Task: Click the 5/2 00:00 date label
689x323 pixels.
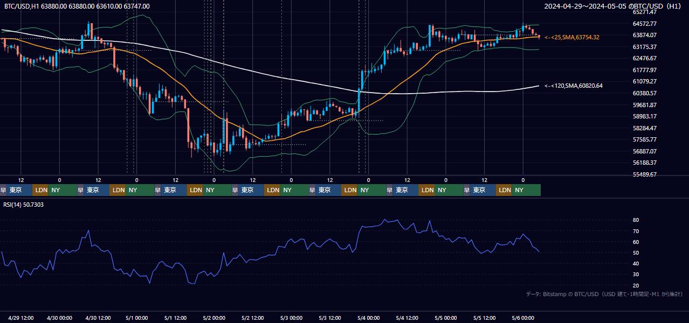Action: (214, 318)
